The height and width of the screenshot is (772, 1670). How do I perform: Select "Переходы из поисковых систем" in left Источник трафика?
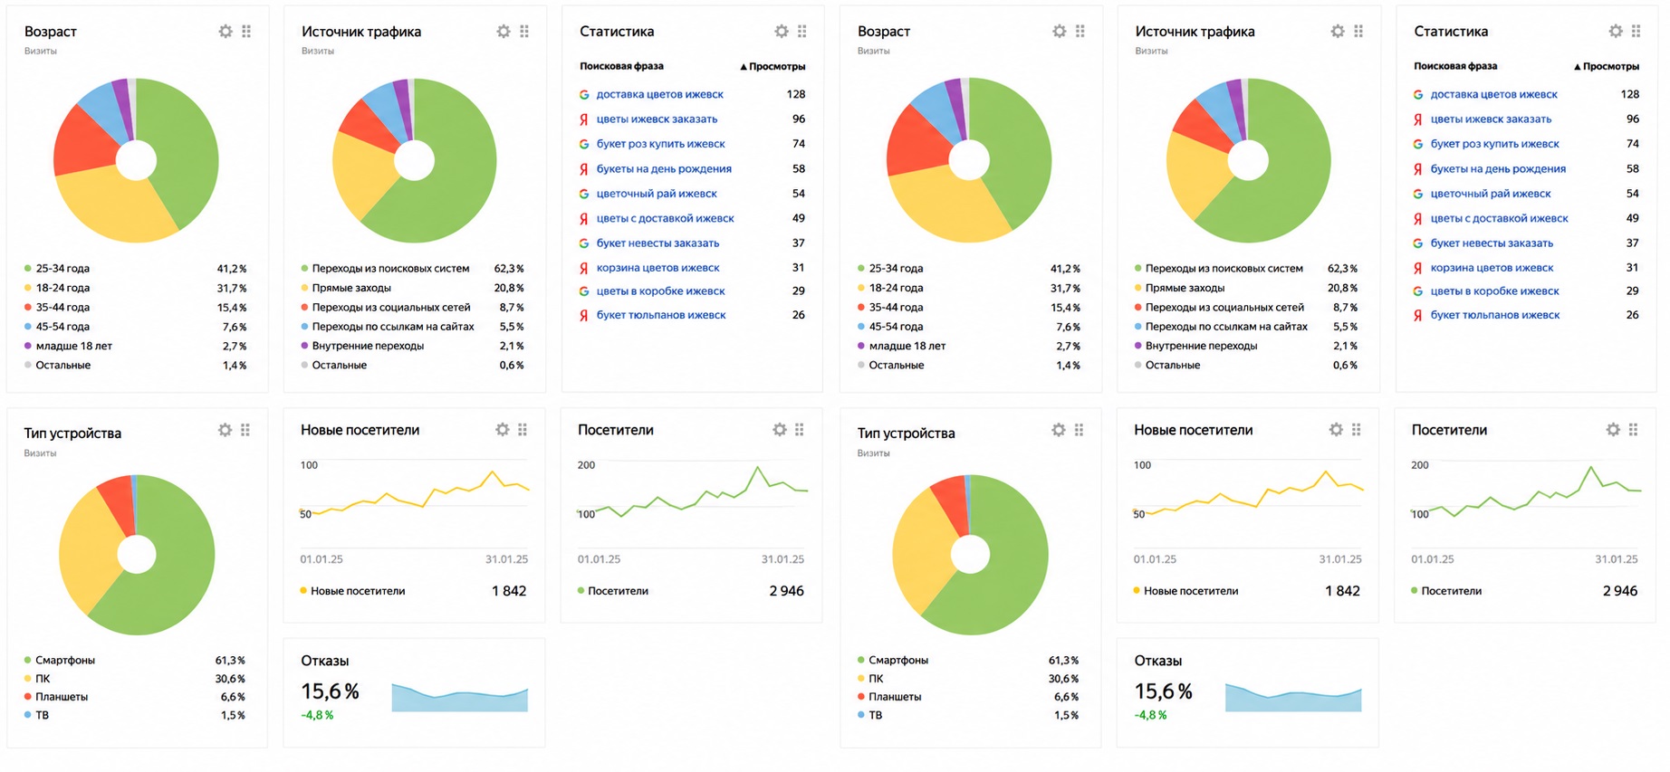click(390, 269)
